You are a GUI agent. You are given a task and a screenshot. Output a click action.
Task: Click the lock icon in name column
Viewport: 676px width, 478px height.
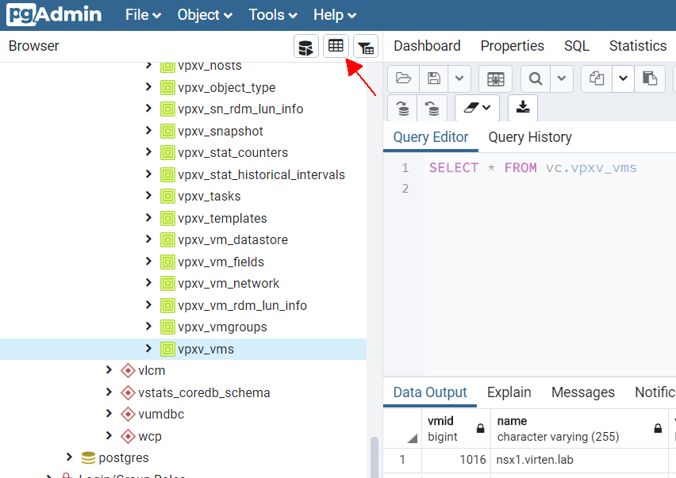click(x=658, y=428)
